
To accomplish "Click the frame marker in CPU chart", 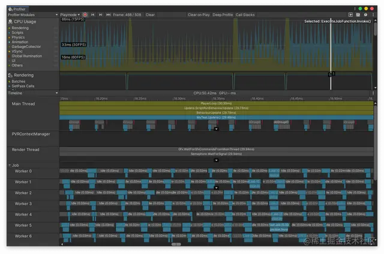I will tap(331, 54).
